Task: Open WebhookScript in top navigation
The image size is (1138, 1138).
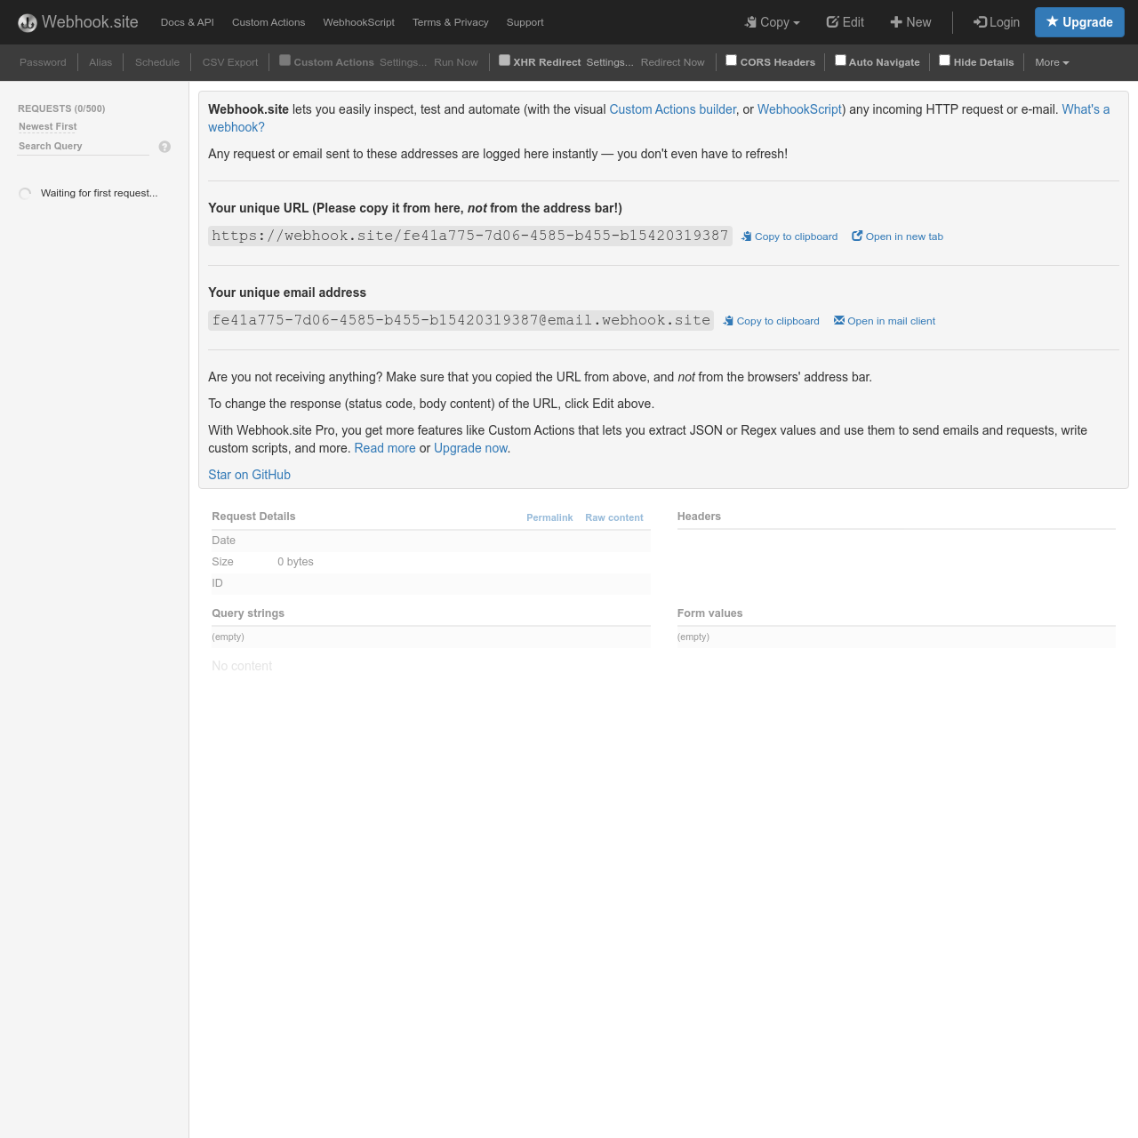Action: (x=359, y=22)
